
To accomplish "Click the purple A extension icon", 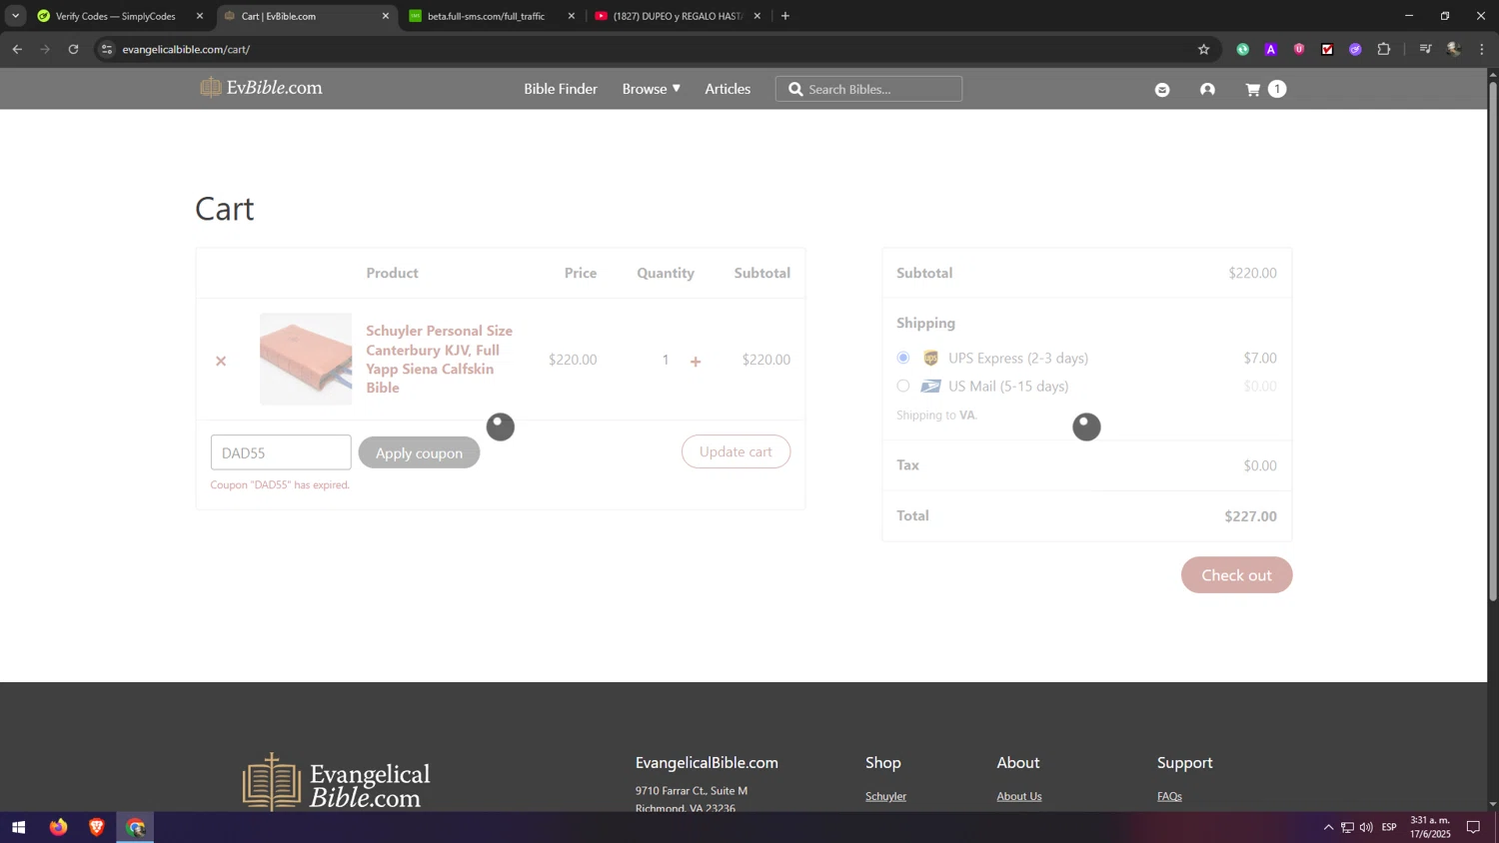I will [x=1271, y=49].
